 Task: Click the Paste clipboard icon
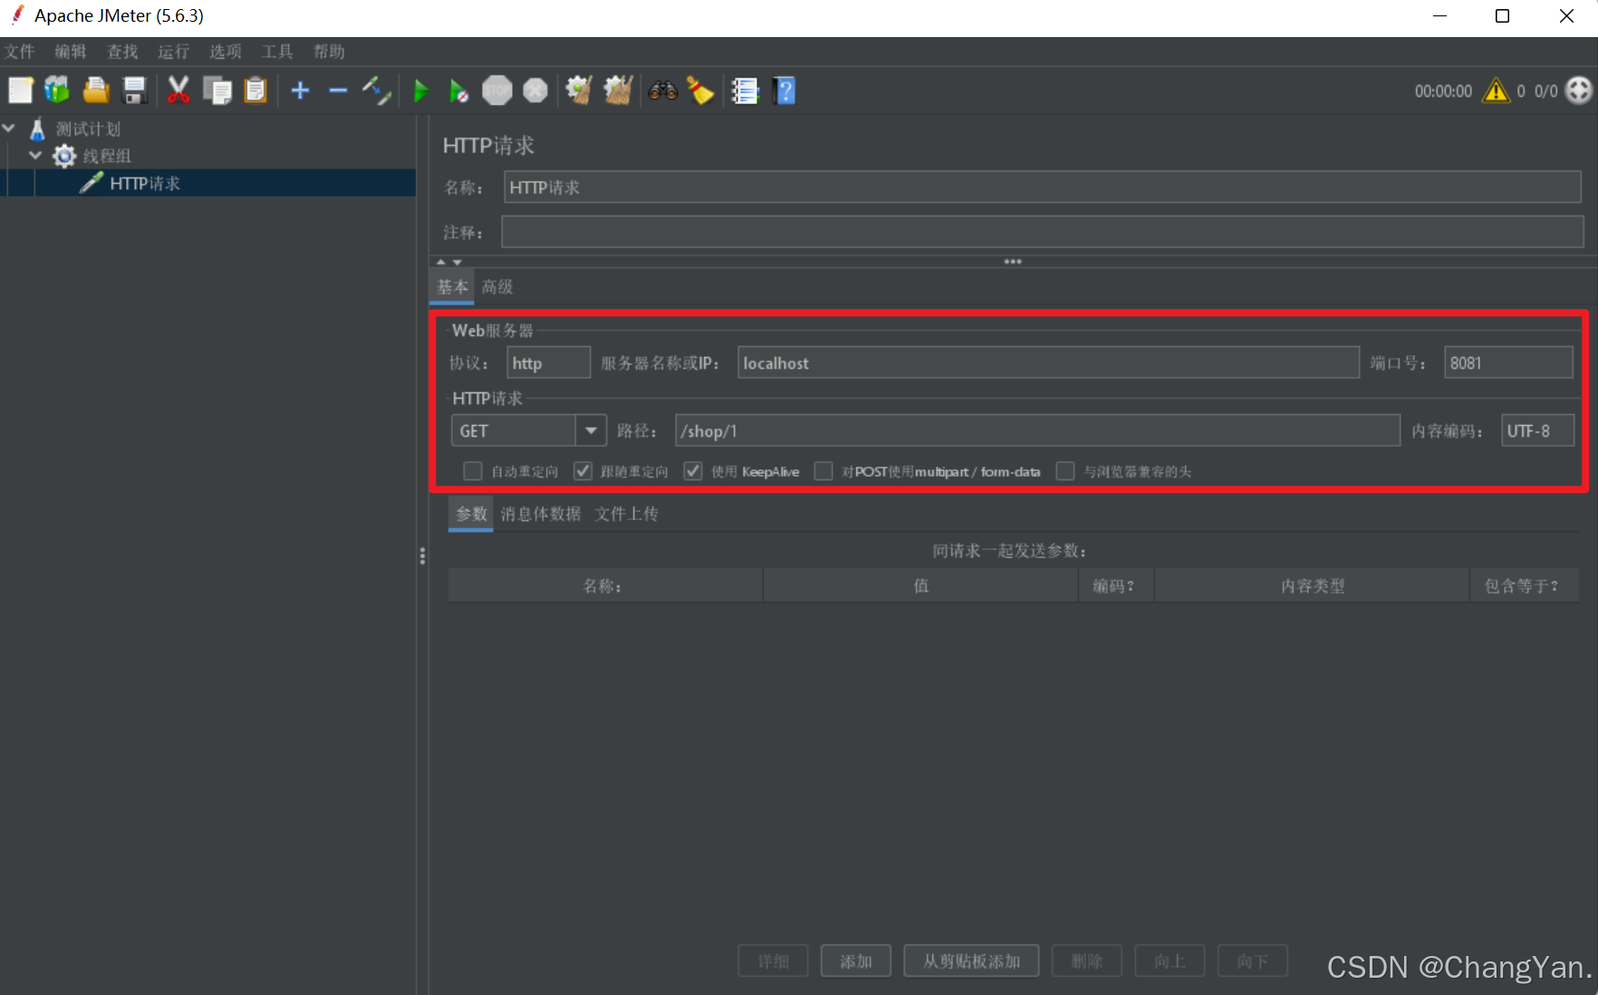click(x=256, y=91)
